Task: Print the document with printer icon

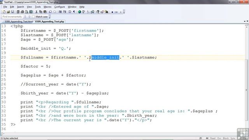Action: [22, 12]
